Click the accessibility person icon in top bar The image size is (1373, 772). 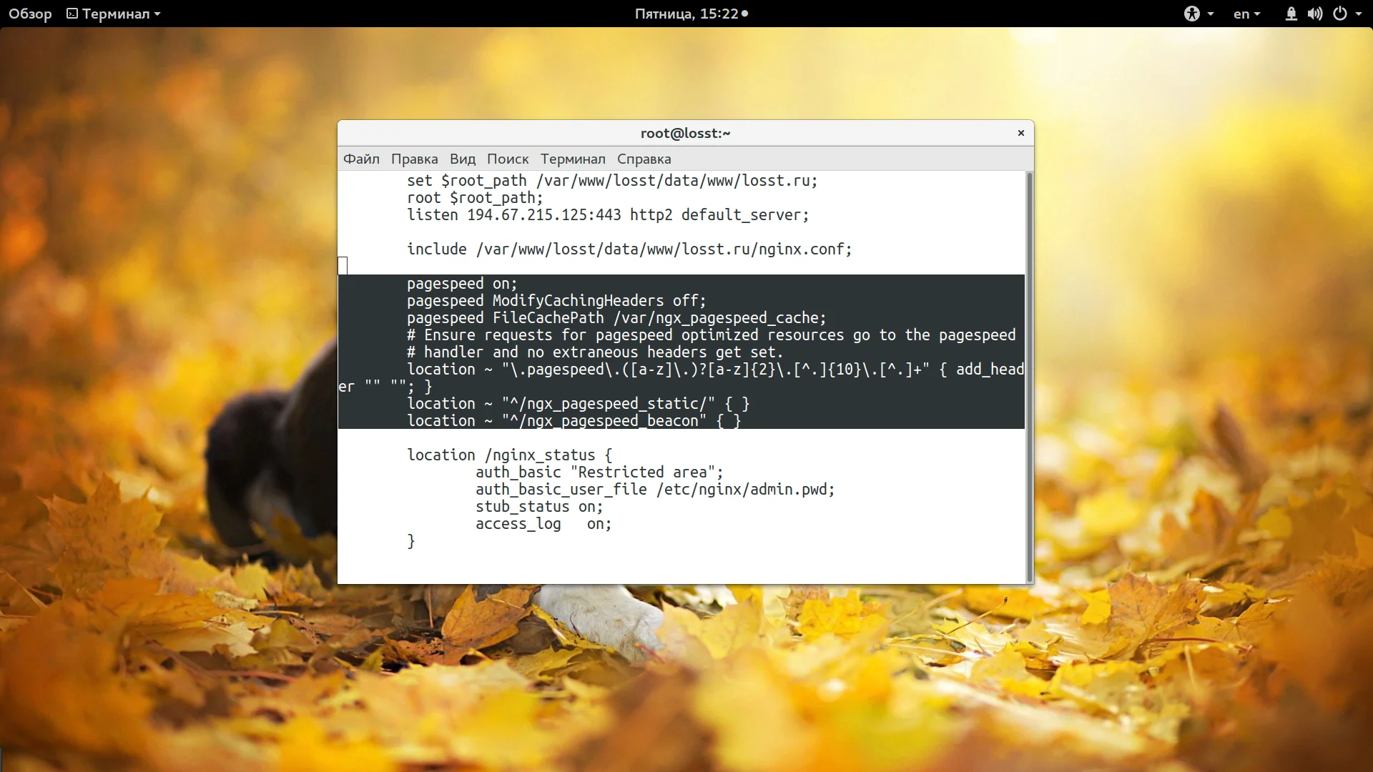1191,14
